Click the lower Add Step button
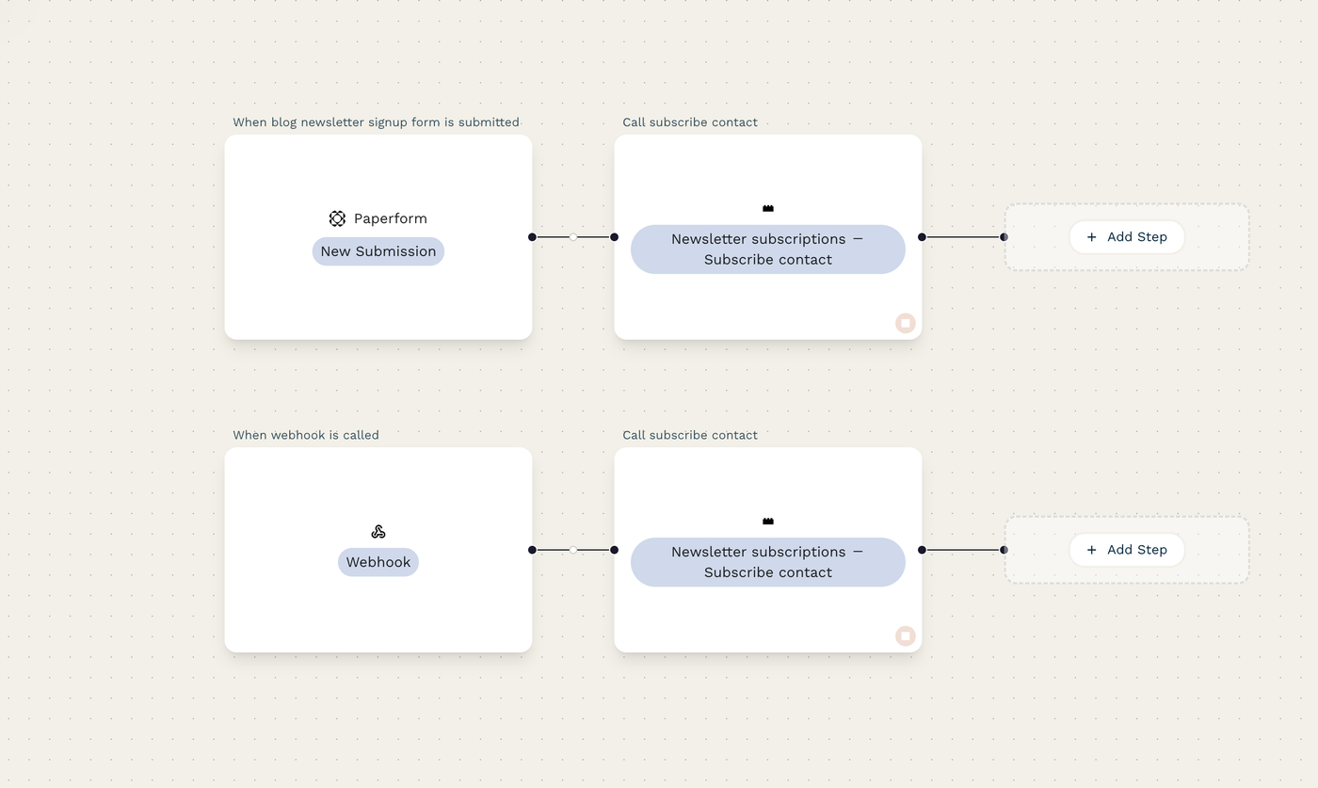The width and height of the screenshot is (1318, 788). pos(1127,549)
